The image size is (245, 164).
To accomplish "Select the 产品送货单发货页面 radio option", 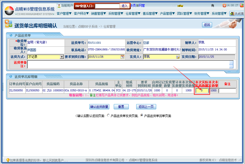I will 108,116.
